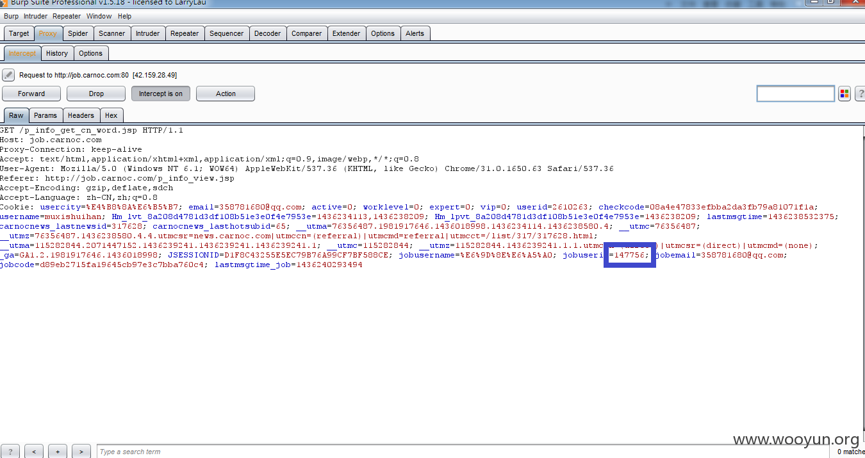Click the bottom-left help question mark button

click(x=11, y=452)
